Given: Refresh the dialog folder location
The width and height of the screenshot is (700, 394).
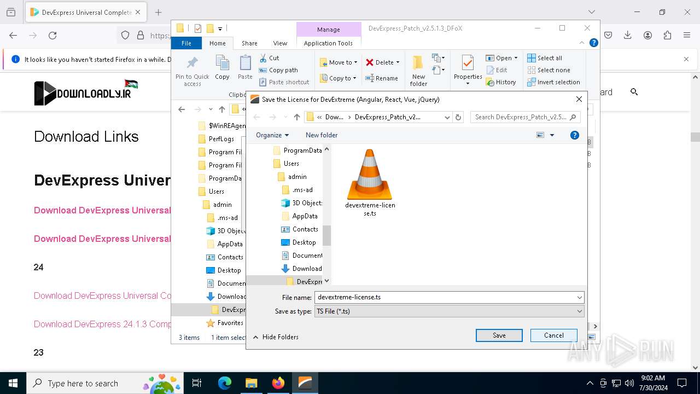Looking at the screenshot, I should tap(458, 117).
